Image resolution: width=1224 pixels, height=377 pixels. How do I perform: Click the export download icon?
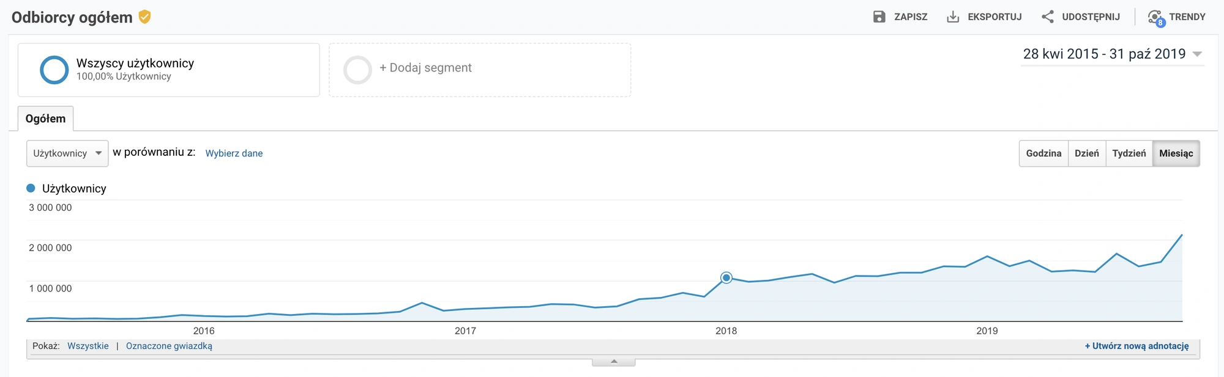[953, 17]
